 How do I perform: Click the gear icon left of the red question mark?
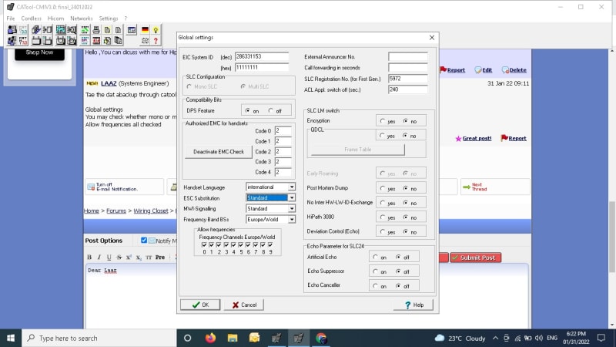[145, 41]
